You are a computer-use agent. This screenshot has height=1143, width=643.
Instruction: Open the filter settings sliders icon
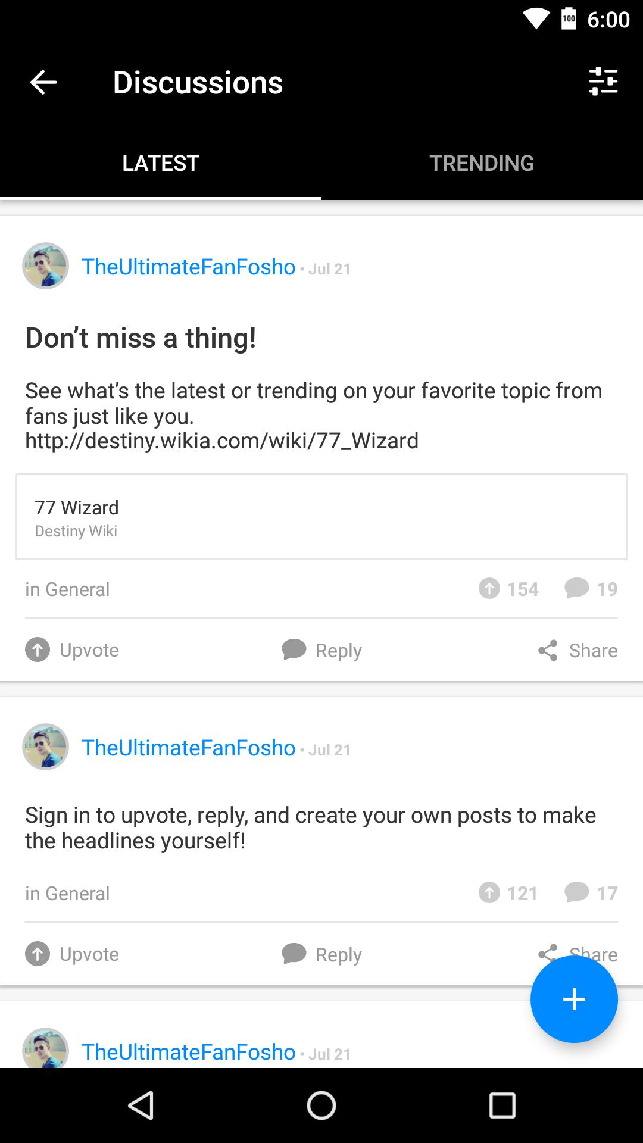tap(603, 82)
